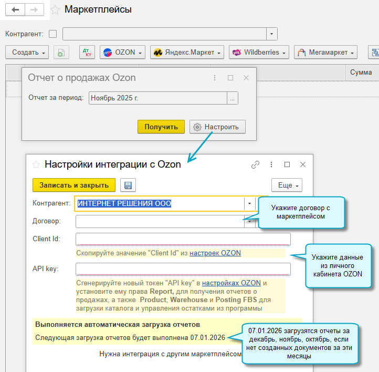
Task: Click the Client Id input field
Action: [183, 239]
